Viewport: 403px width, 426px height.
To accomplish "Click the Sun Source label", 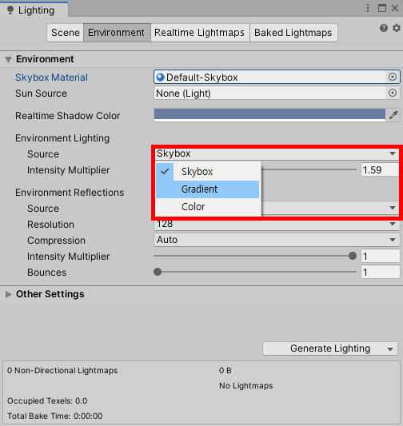I will click(x=41, y=94).
